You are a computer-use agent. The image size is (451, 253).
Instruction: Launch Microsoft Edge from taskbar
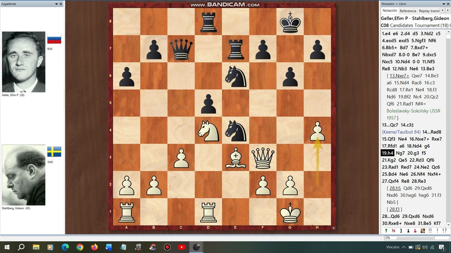tap(65, 247)
